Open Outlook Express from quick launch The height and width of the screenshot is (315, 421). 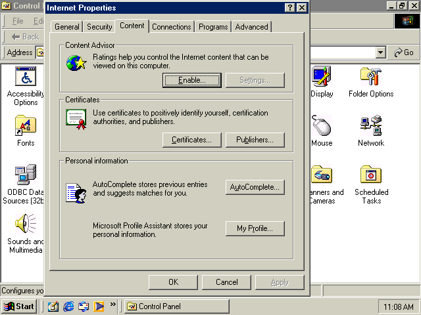(84, 306)
